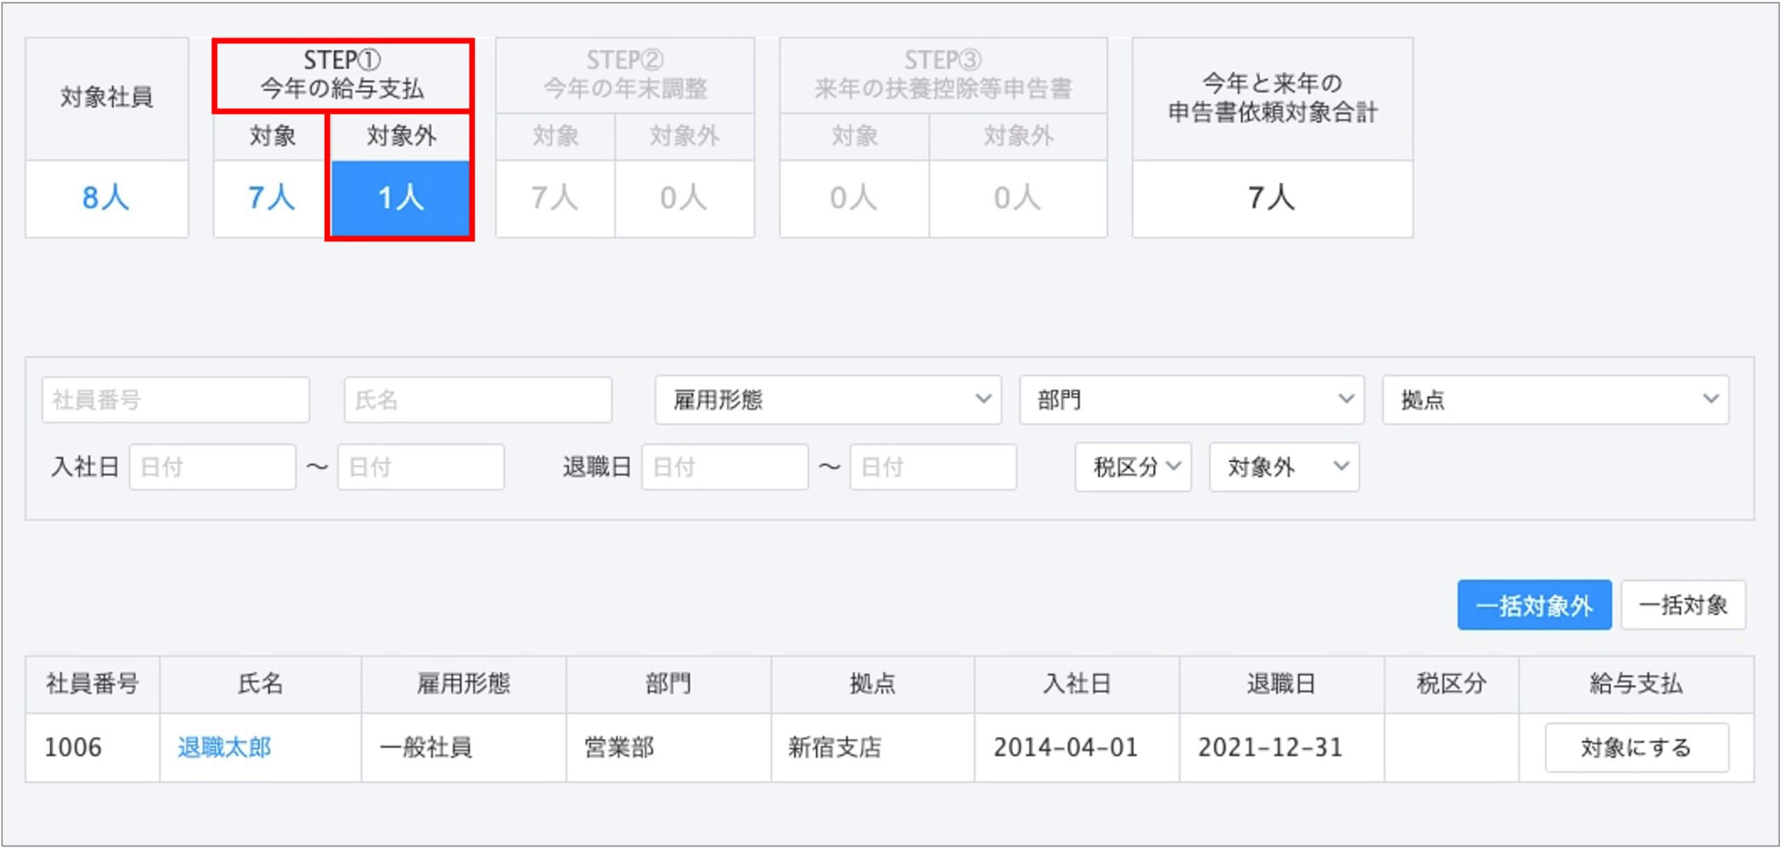Click the 入社日 end date field
The height and width of the screenshot is (848, 1781).
(x=420, y=467)
